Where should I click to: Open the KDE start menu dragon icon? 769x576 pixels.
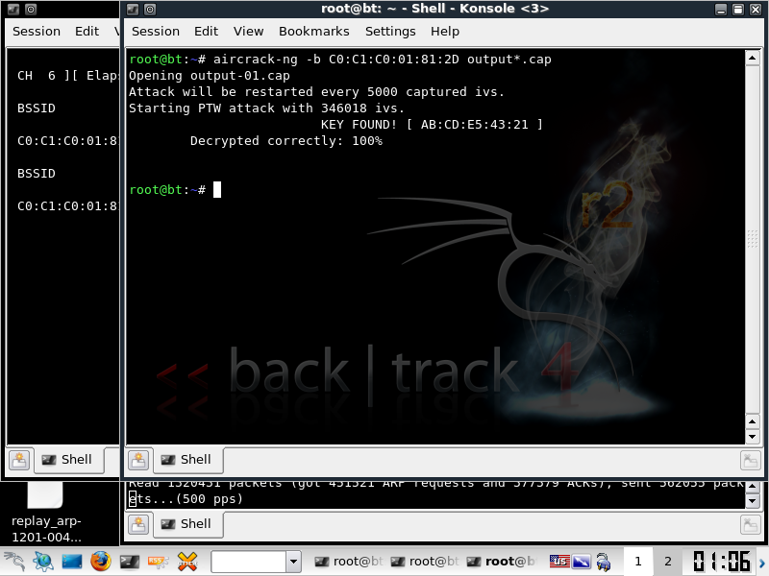14,562
